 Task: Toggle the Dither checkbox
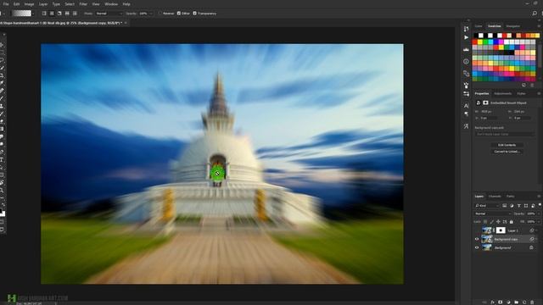[179, 14]
